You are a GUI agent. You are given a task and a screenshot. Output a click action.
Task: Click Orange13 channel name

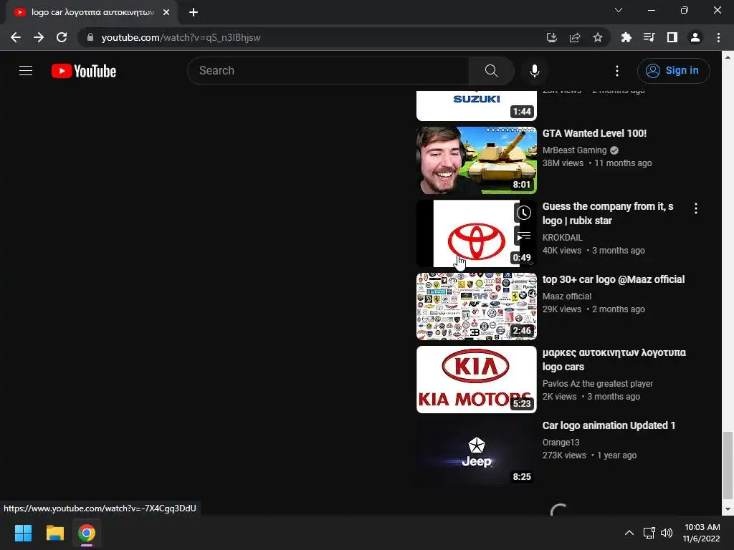(561, 443)
